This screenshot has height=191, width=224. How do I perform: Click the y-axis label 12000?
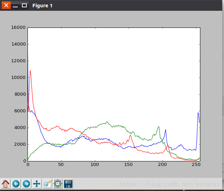[x=18, y=61]
